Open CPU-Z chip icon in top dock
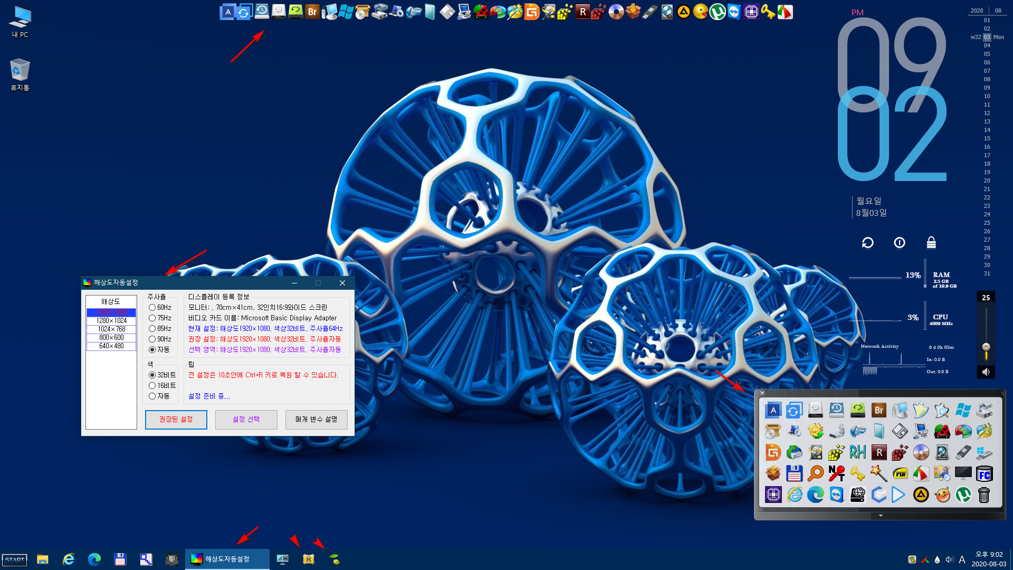 pos(751,12)
